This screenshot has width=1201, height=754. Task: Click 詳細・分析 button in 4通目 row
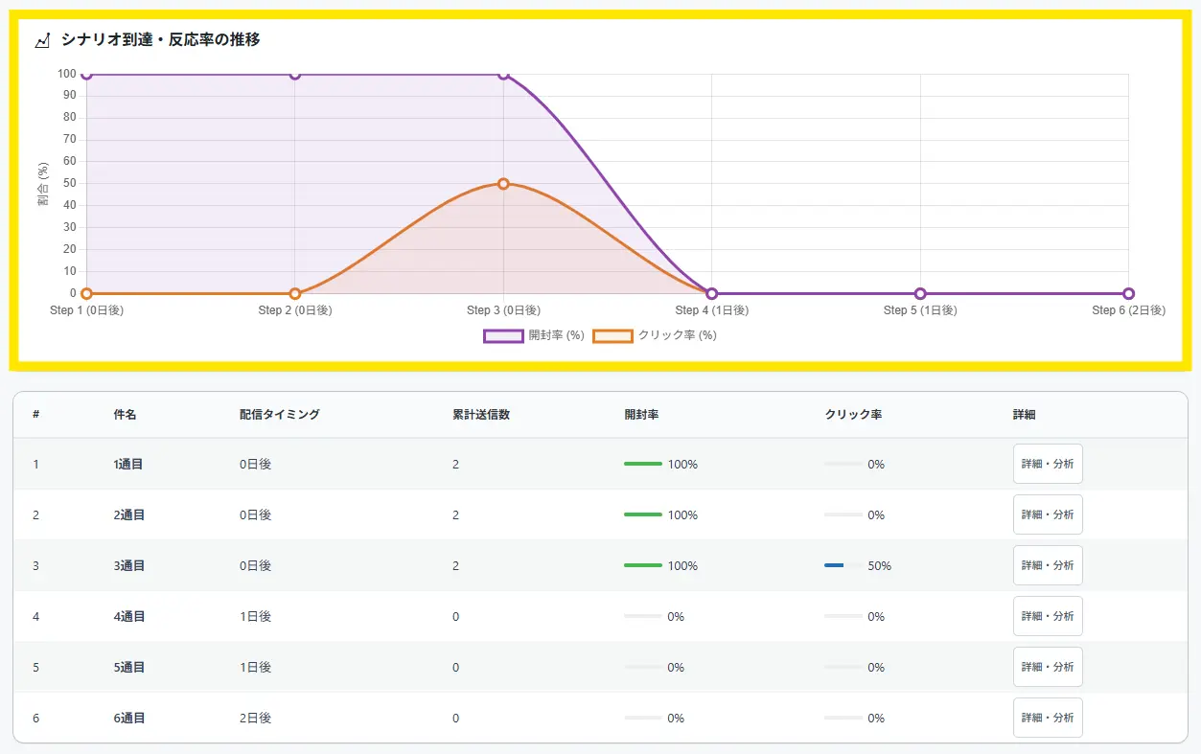tap(1048, 616)
